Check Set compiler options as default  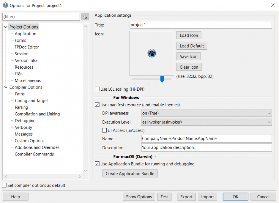4,185
